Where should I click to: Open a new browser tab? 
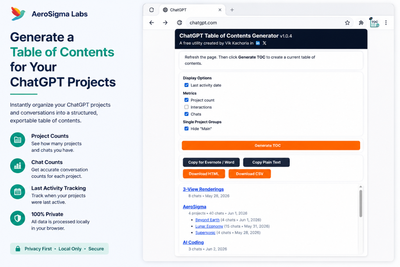tap(232, 10)
